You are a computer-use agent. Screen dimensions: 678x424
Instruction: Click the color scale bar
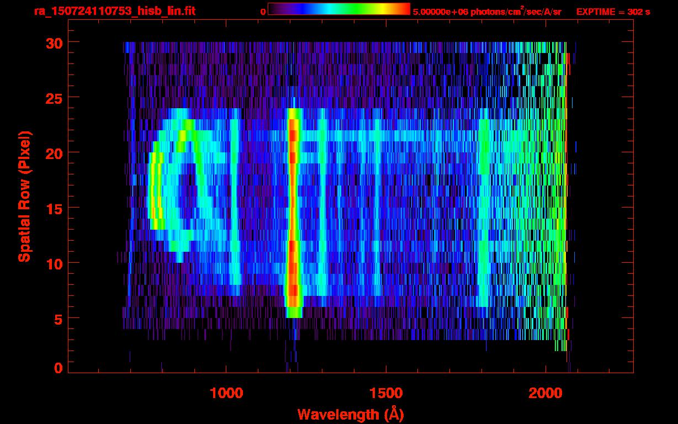point(338,9)
